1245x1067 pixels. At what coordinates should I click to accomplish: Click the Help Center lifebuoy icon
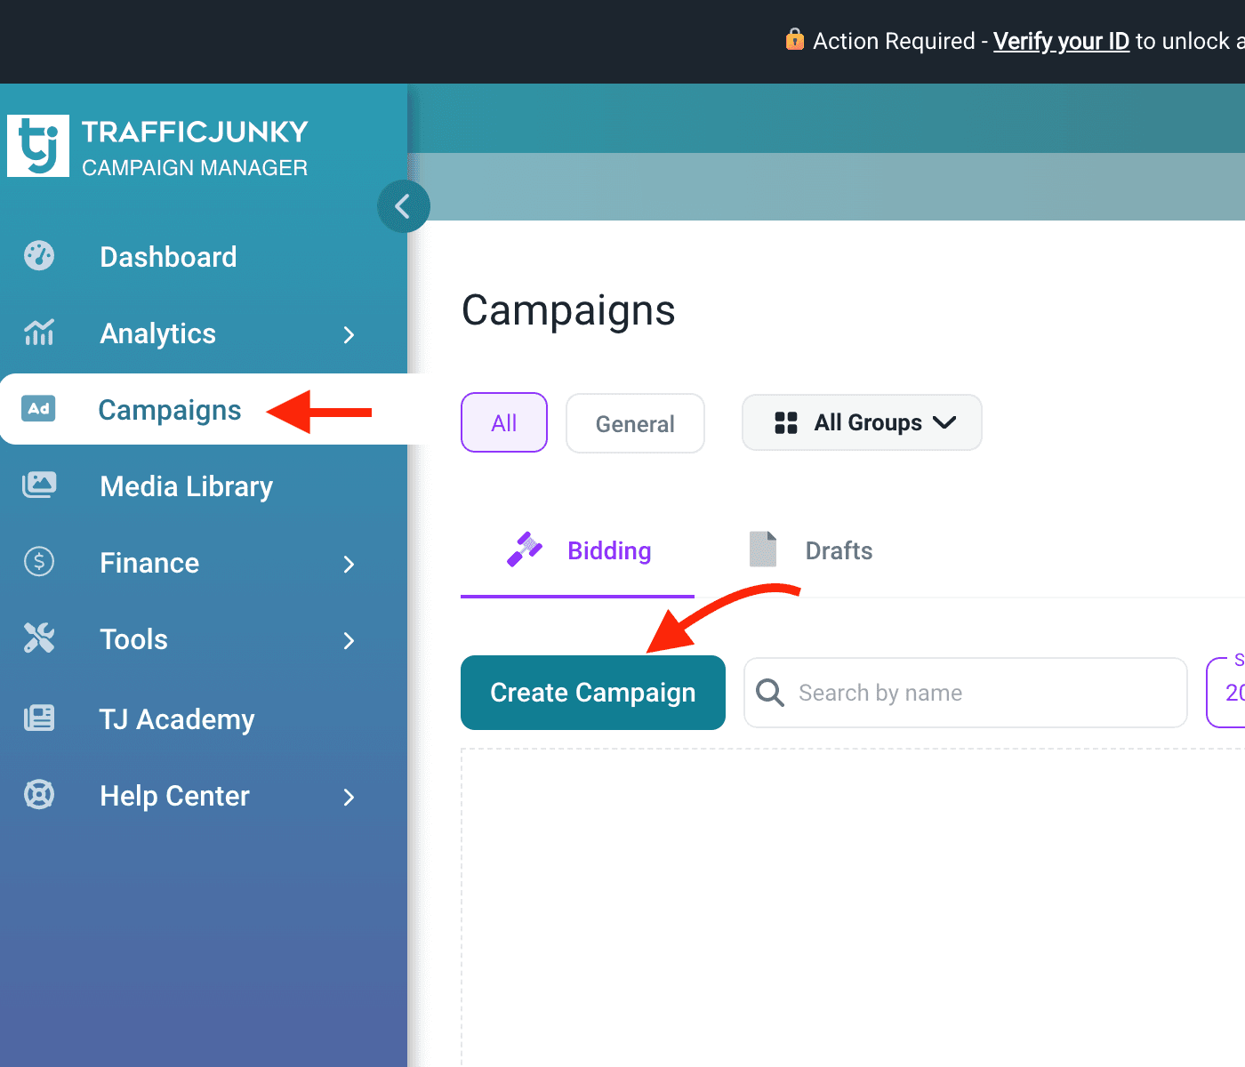pos(39,794)
